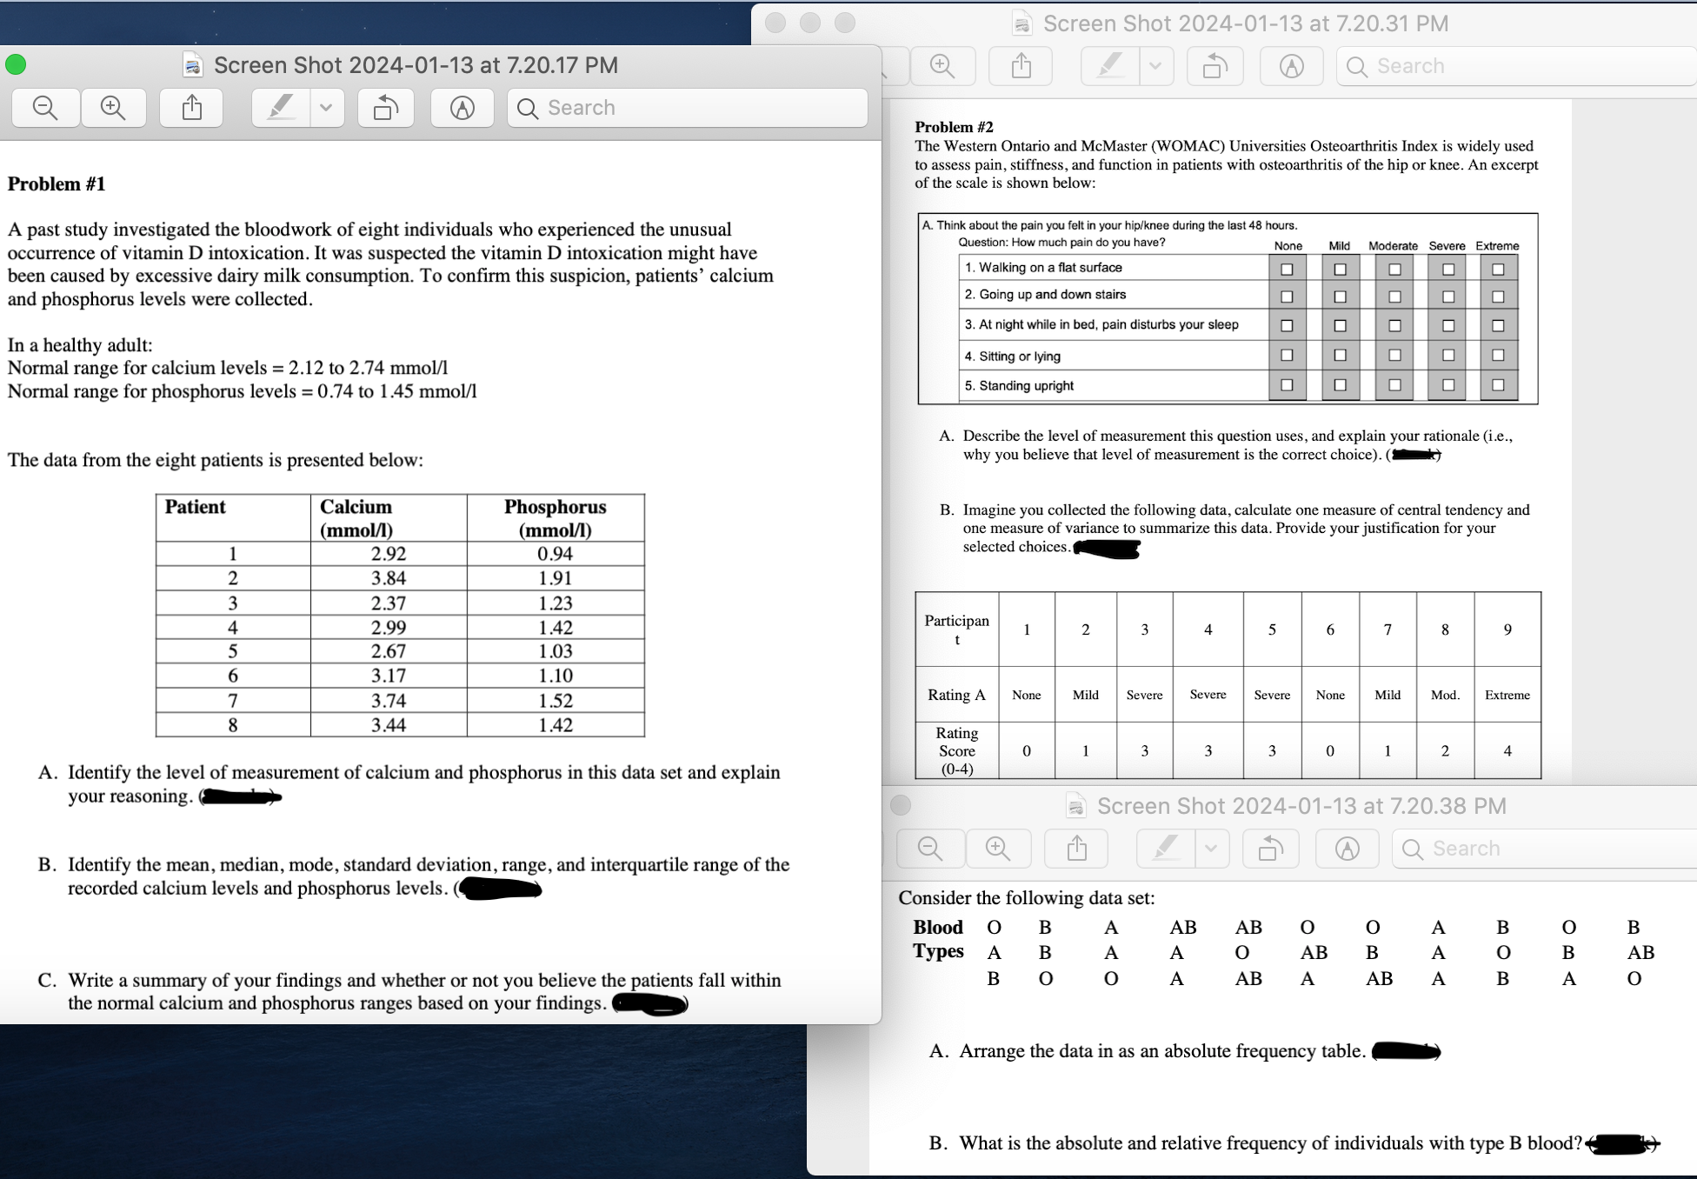Zoom in using the magnifier plus icon
Screen dimensions: 1697x1179
point(113,107)
